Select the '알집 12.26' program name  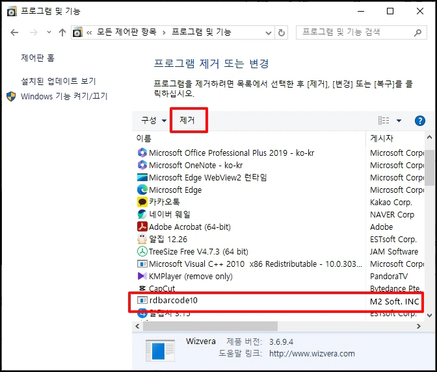[x=168, y=240]
